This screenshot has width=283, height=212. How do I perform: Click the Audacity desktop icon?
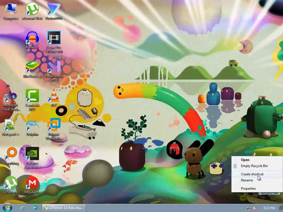(32, 40)
